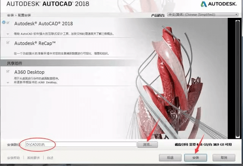243x166 pixels.
Task: Click the info icon beside Autodesk AutoCAD 2018
Action: point(4,22)
